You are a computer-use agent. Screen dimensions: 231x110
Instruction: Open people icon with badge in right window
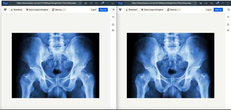coord(217,3)
